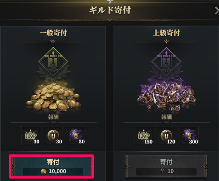Click the pile of gold coins image
The image size is (219, 181).
(x=53, y=97)
